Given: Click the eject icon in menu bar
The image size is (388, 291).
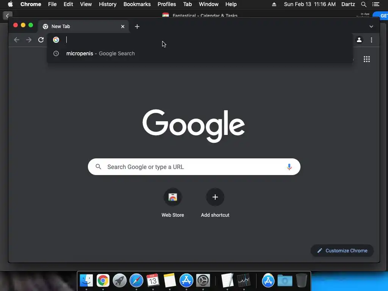Looking at the screenshot, I should click(274, 4).
